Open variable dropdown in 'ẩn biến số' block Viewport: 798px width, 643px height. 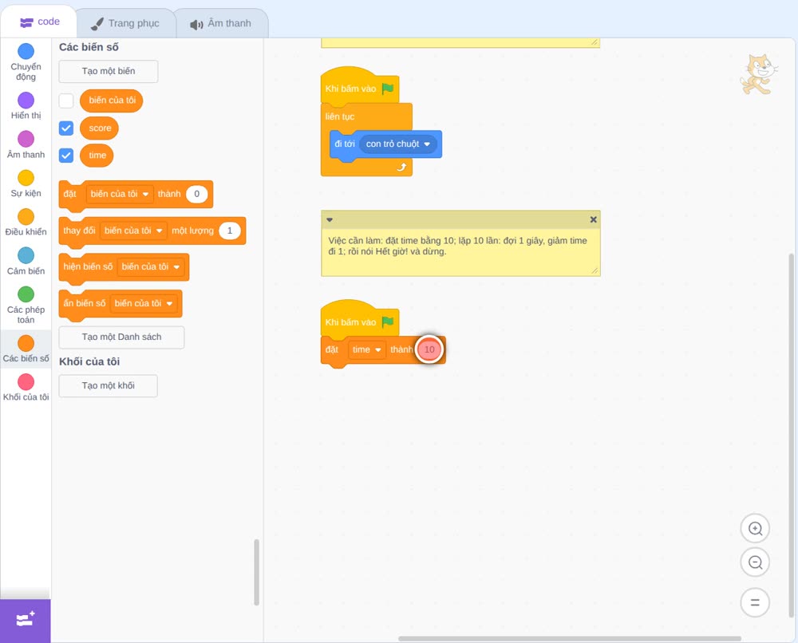coord(144,303)
